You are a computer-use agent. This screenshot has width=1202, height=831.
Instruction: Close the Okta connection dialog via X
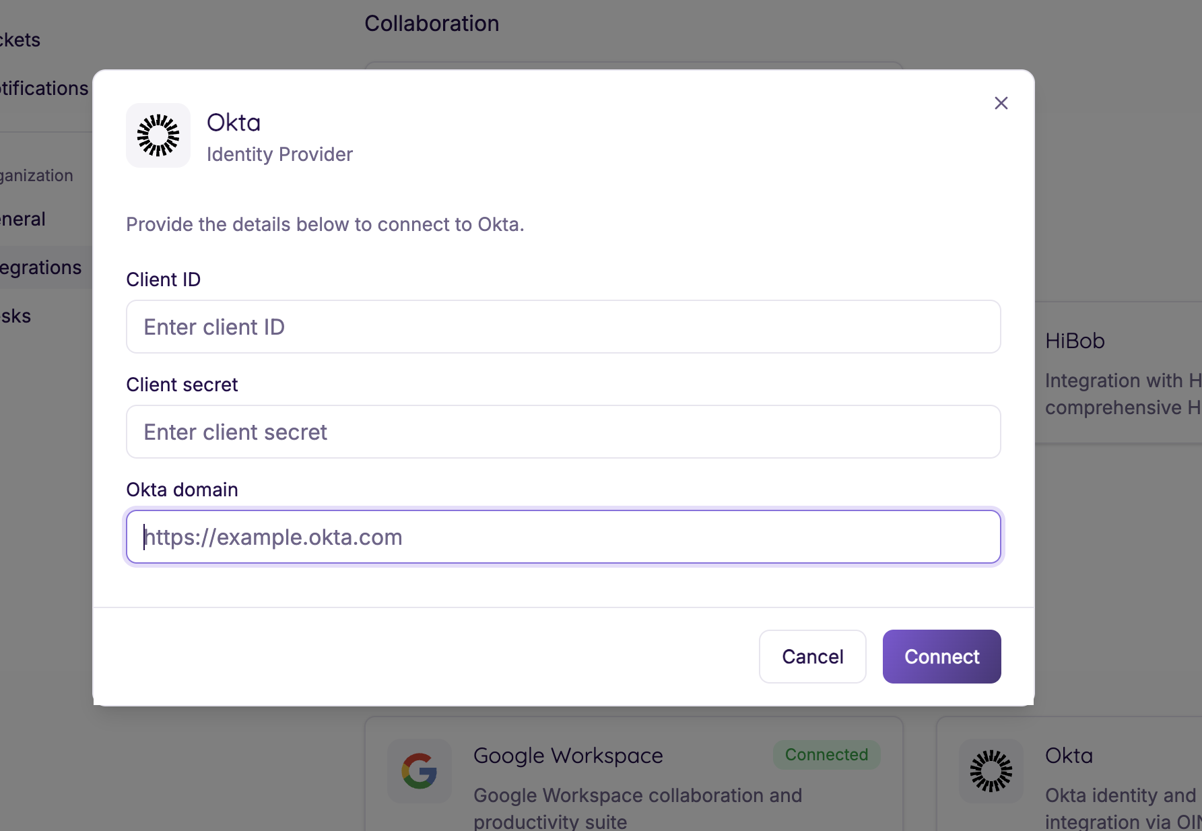[1001, 102]
